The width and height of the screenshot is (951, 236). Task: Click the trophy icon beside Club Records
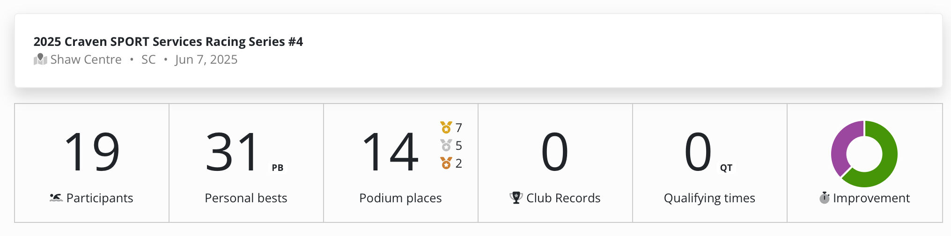coord(516,198)
